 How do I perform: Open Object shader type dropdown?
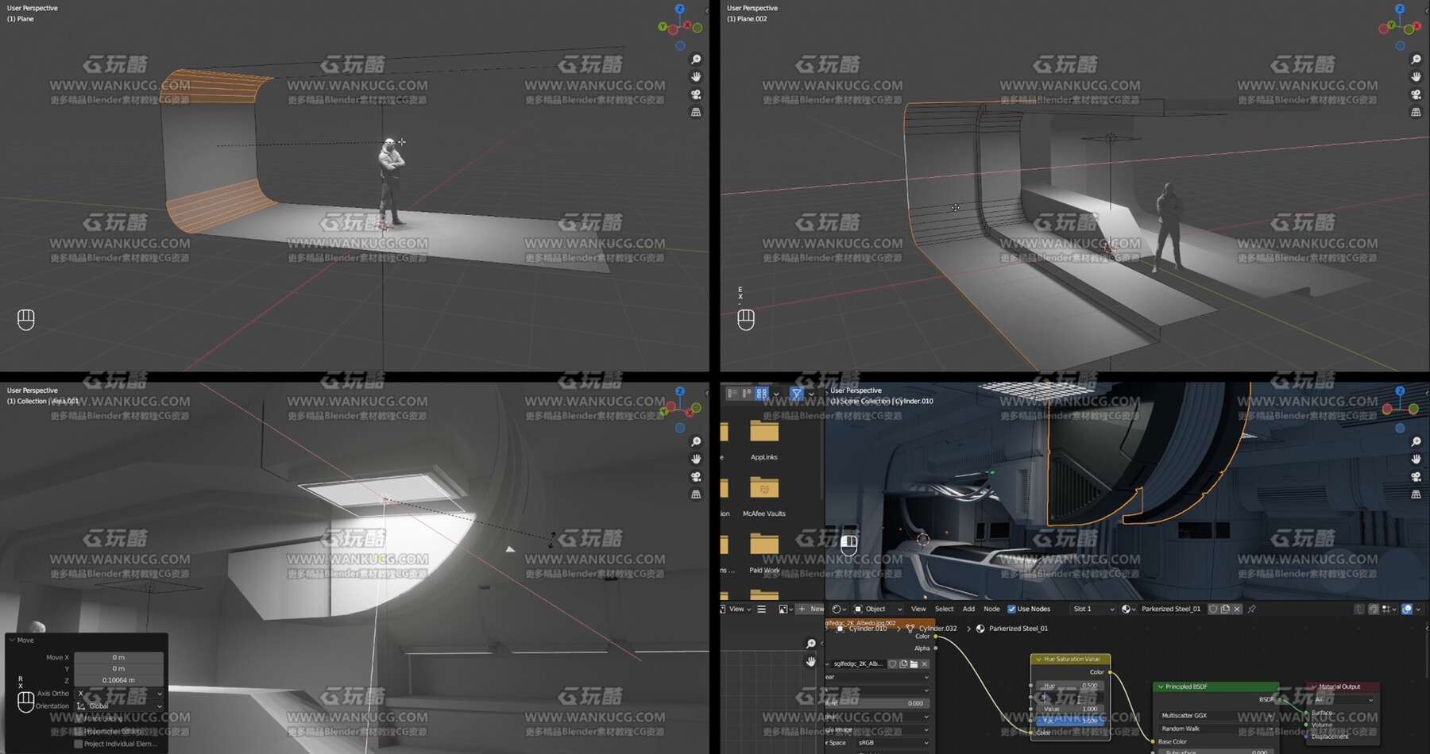878,610
